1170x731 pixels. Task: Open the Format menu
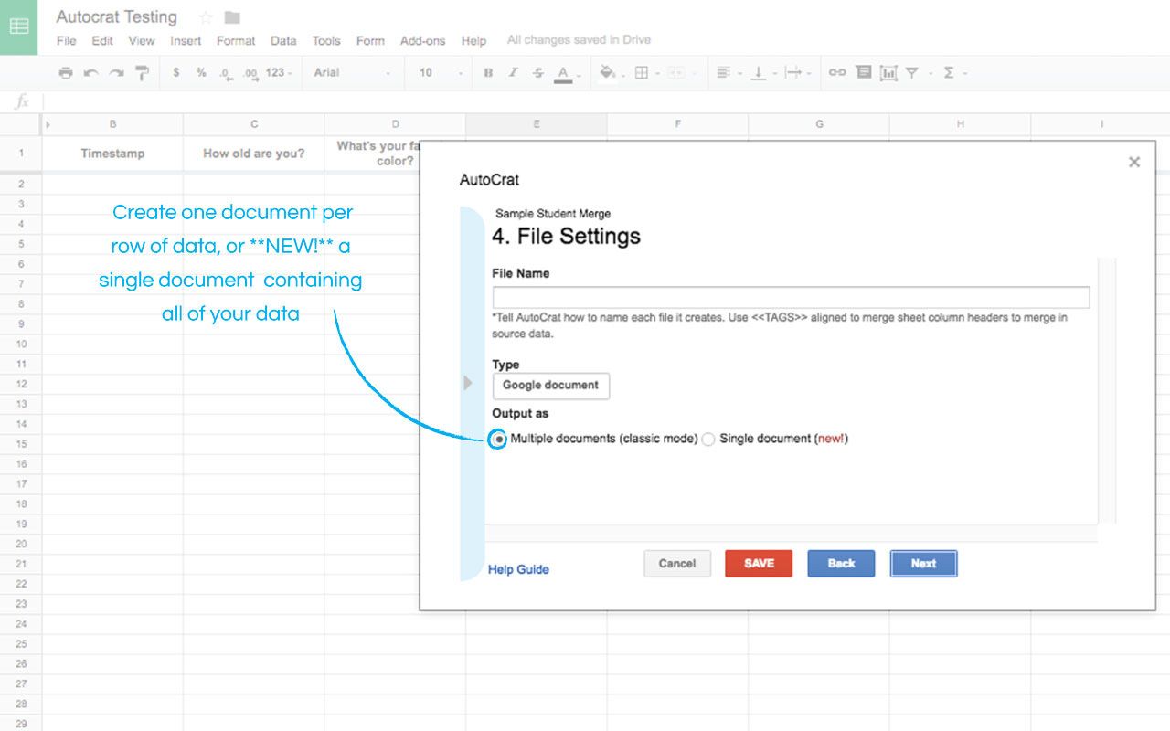point(236,40)
